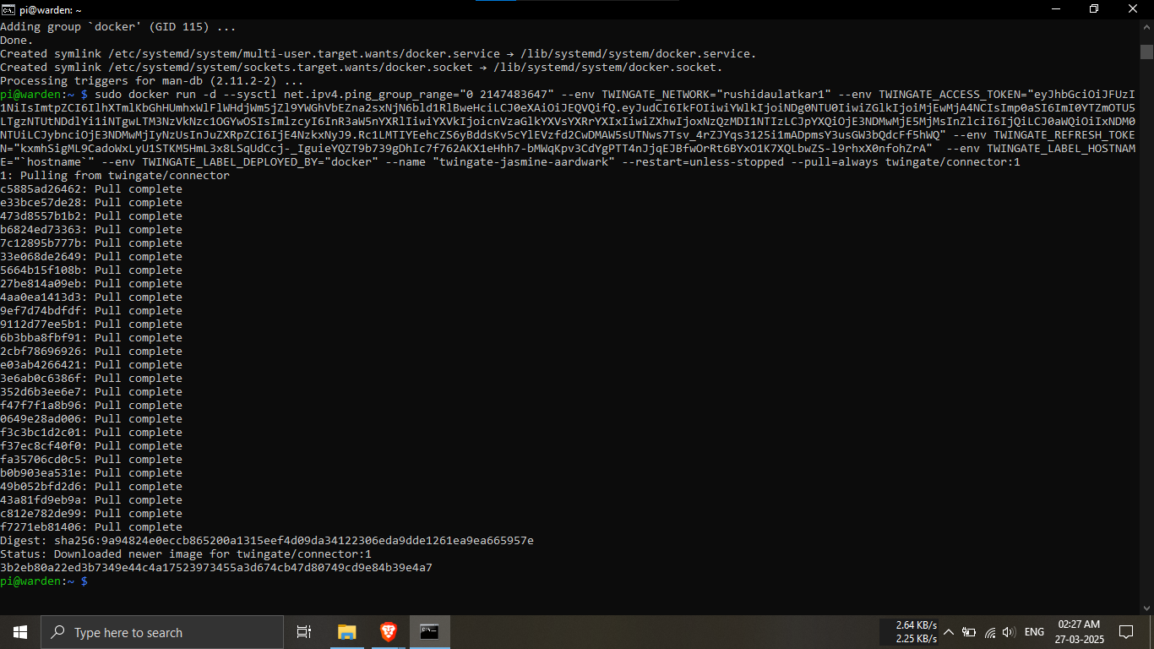Open Brave browser from the taskbar
1154x649 pixels.
click(388, 632)
